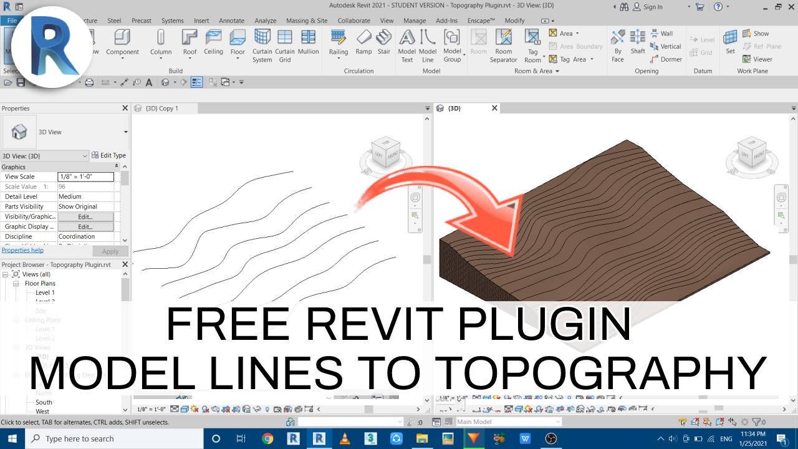Open the Roof tool
Screen dimensions: 798x449
pyautogui.click(x=189, y=44)
